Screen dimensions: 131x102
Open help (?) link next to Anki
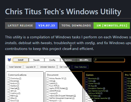(x=54, y=81)
